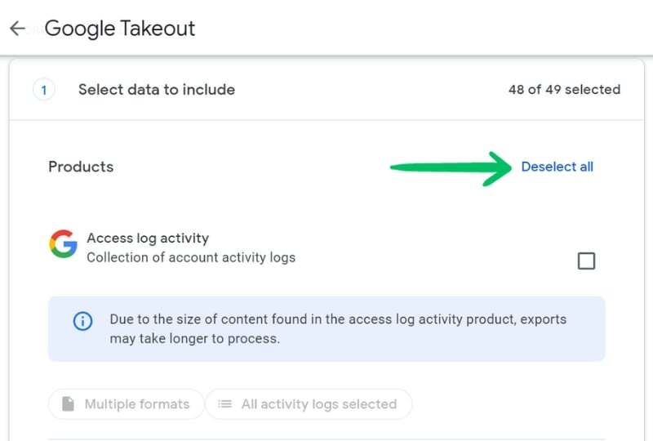Click the Google G logo icon
This screenshot has width=653, height=441.
[63, 244]
